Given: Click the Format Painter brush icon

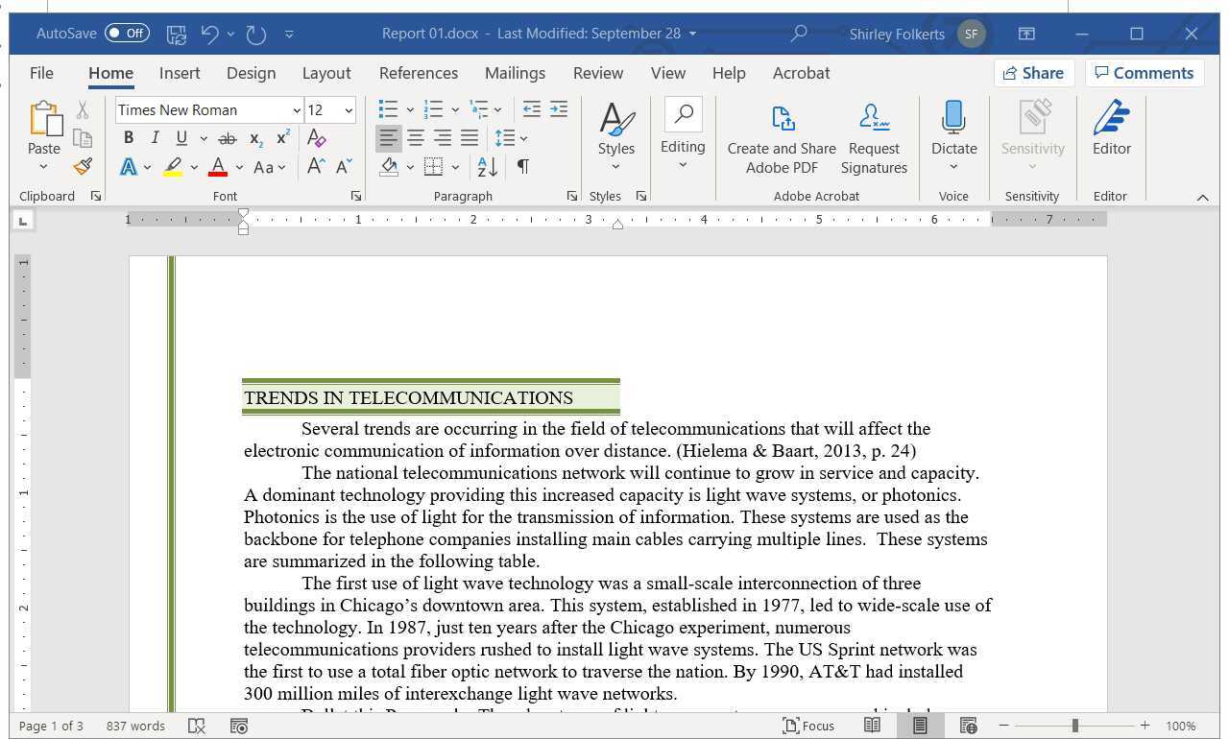Looking at the screenshot, I should click(x=83, y=167).
